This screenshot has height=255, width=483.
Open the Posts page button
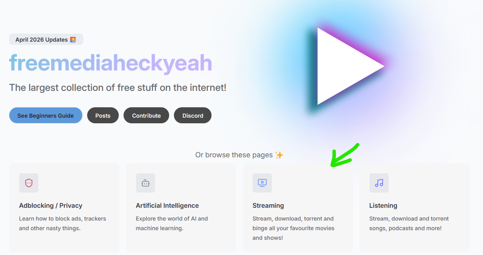point(103,115)
